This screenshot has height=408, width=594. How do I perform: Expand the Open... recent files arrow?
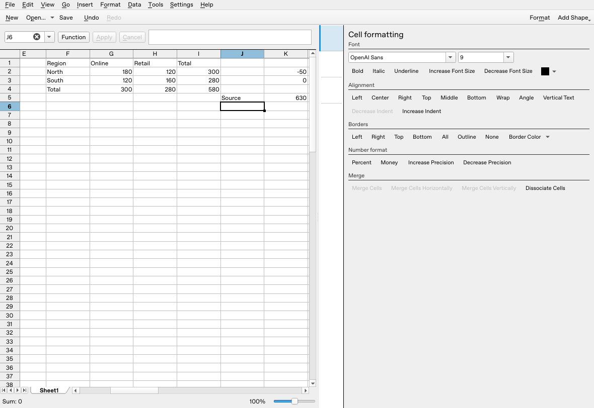(x=52, y=18)
